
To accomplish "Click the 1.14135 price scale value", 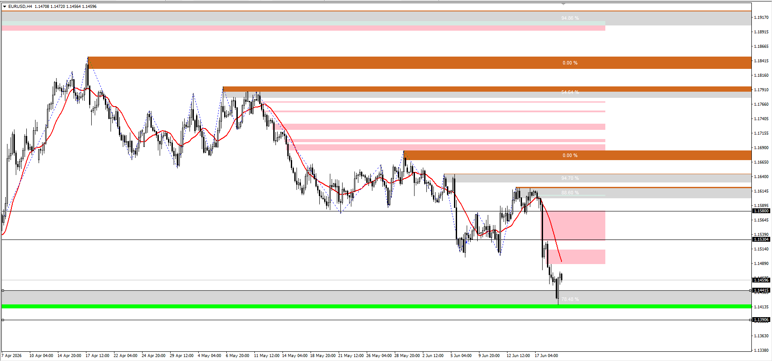I will point(761,307).
